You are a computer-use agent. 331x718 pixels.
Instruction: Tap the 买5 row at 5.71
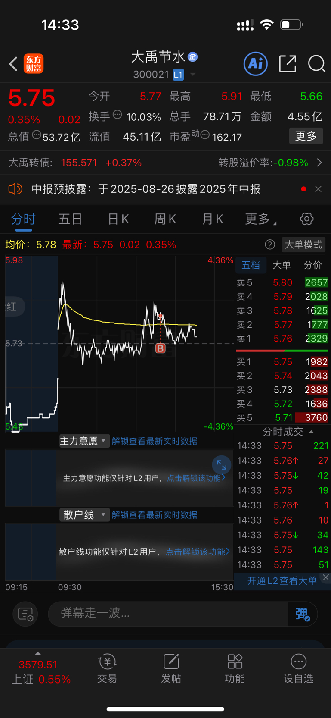point(282,417)
